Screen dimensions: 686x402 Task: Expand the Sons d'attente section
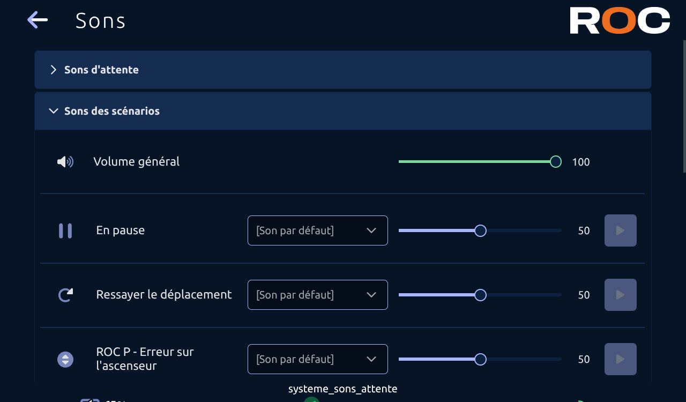click(343, 70)
